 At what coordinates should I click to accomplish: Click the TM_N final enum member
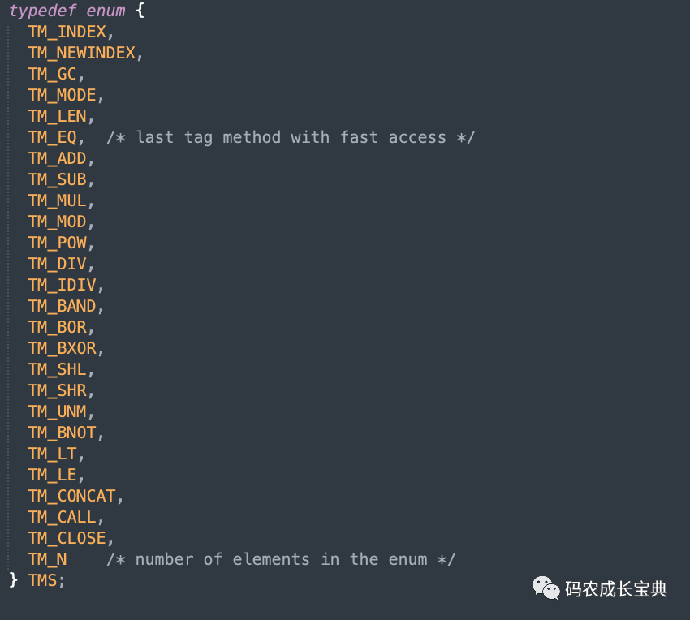coord(48,560)
